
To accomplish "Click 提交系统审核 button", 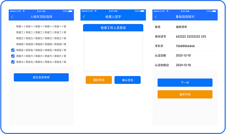I will [x=41, y=77].
